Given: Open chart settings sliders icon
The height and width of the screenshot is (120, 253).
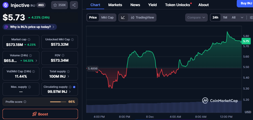Looking at the screenshot, I should coord(251,18).
